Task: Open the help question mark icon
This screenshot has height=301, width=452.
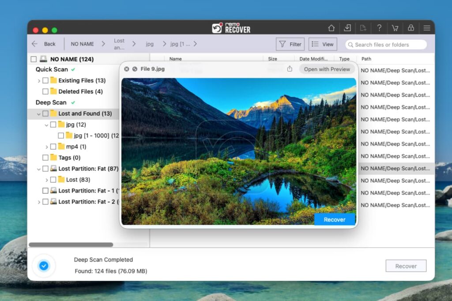Action: click(379, 28)
